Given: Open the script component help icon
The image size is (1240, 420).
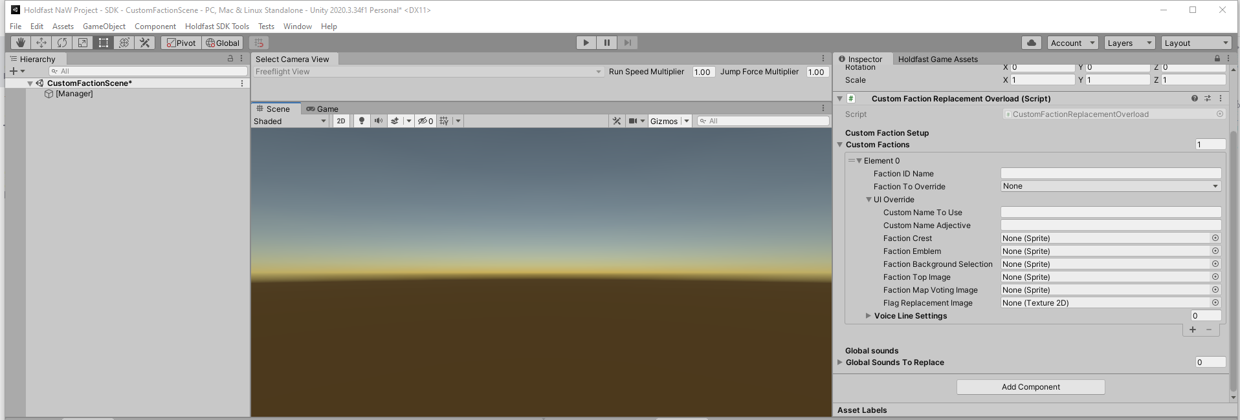Looking at the screenshot, I should point(1194,99).
